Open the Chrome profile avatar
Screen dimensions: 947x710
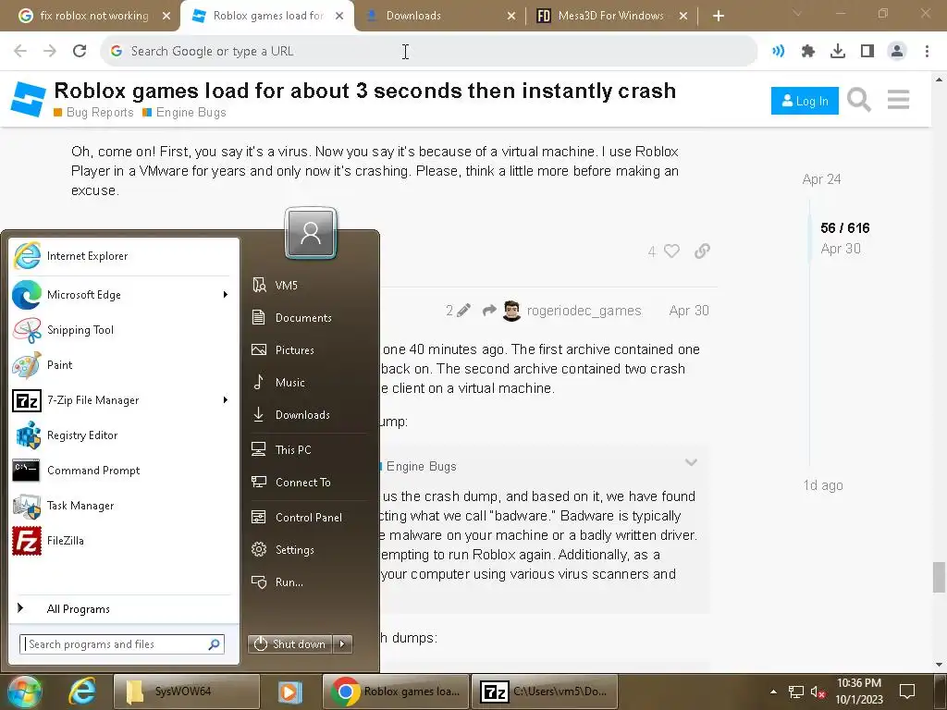pyautogui.click(x=897, y=52)
